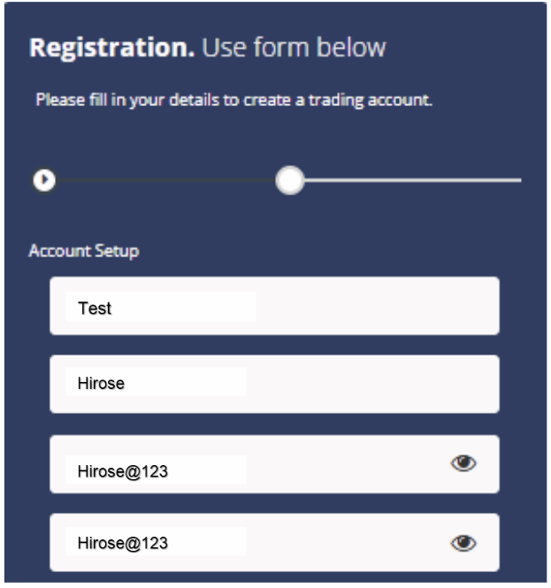Toggle eye icon in bottom password field
The width and height of the screenshot is (551, 588).
click(463, 543)
